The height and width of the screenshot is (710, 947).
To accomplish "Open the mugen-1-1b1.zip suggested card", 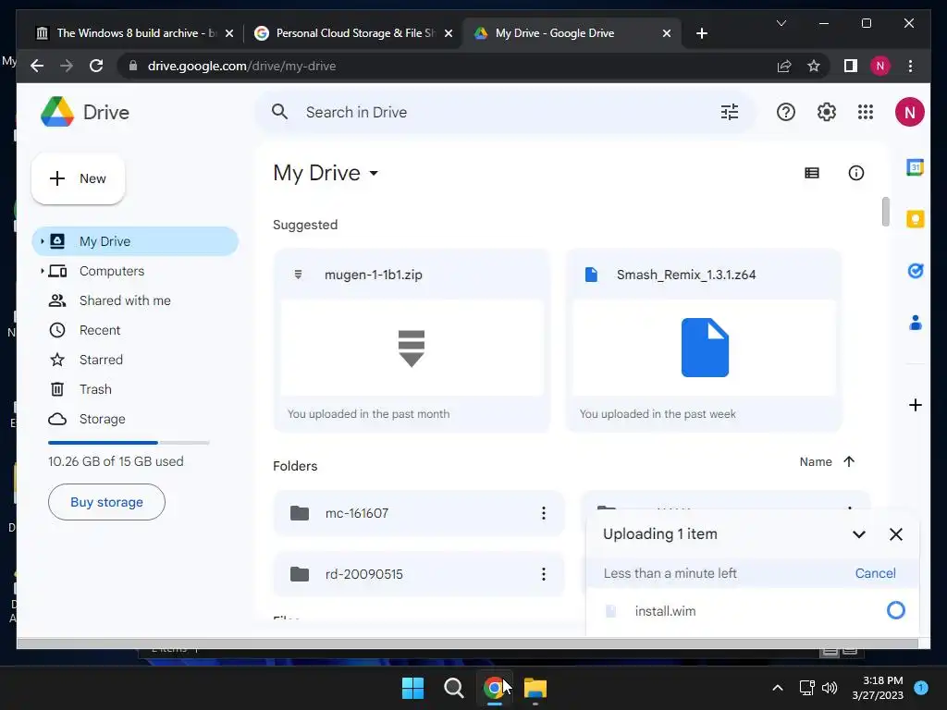I will tap(412, 340).
